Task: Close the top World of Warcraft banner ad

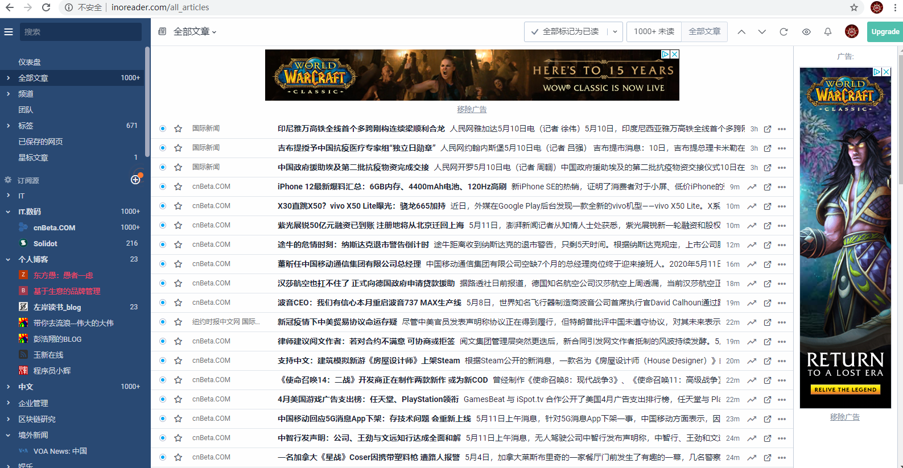Action: (674, 54)
